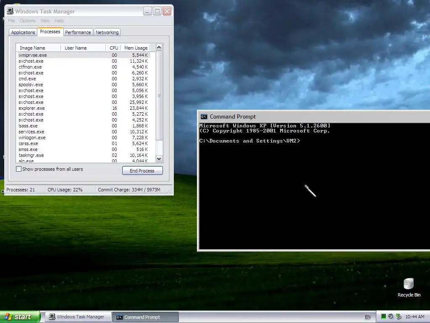
Task: Sort by User Name column header
Action: pyautogui.click(x=83, y=48)
